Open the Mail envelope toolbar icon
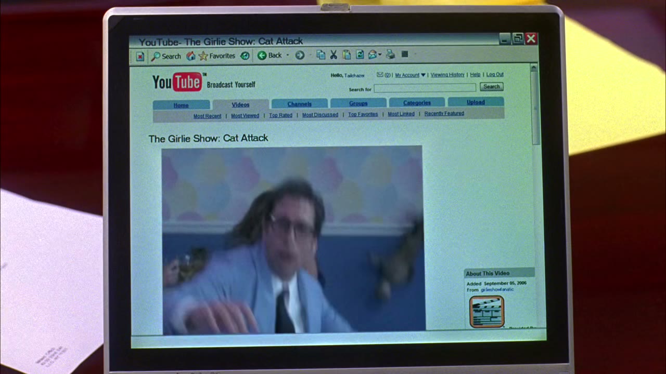Image resolution: width=666 pixels, height=374 pixels. pyautogui.click(x=373, y=55)
